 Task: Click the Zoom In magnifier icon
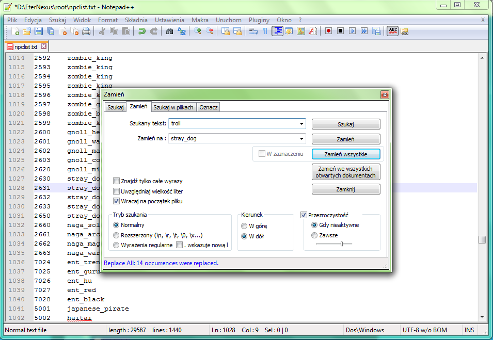point(197,31)
